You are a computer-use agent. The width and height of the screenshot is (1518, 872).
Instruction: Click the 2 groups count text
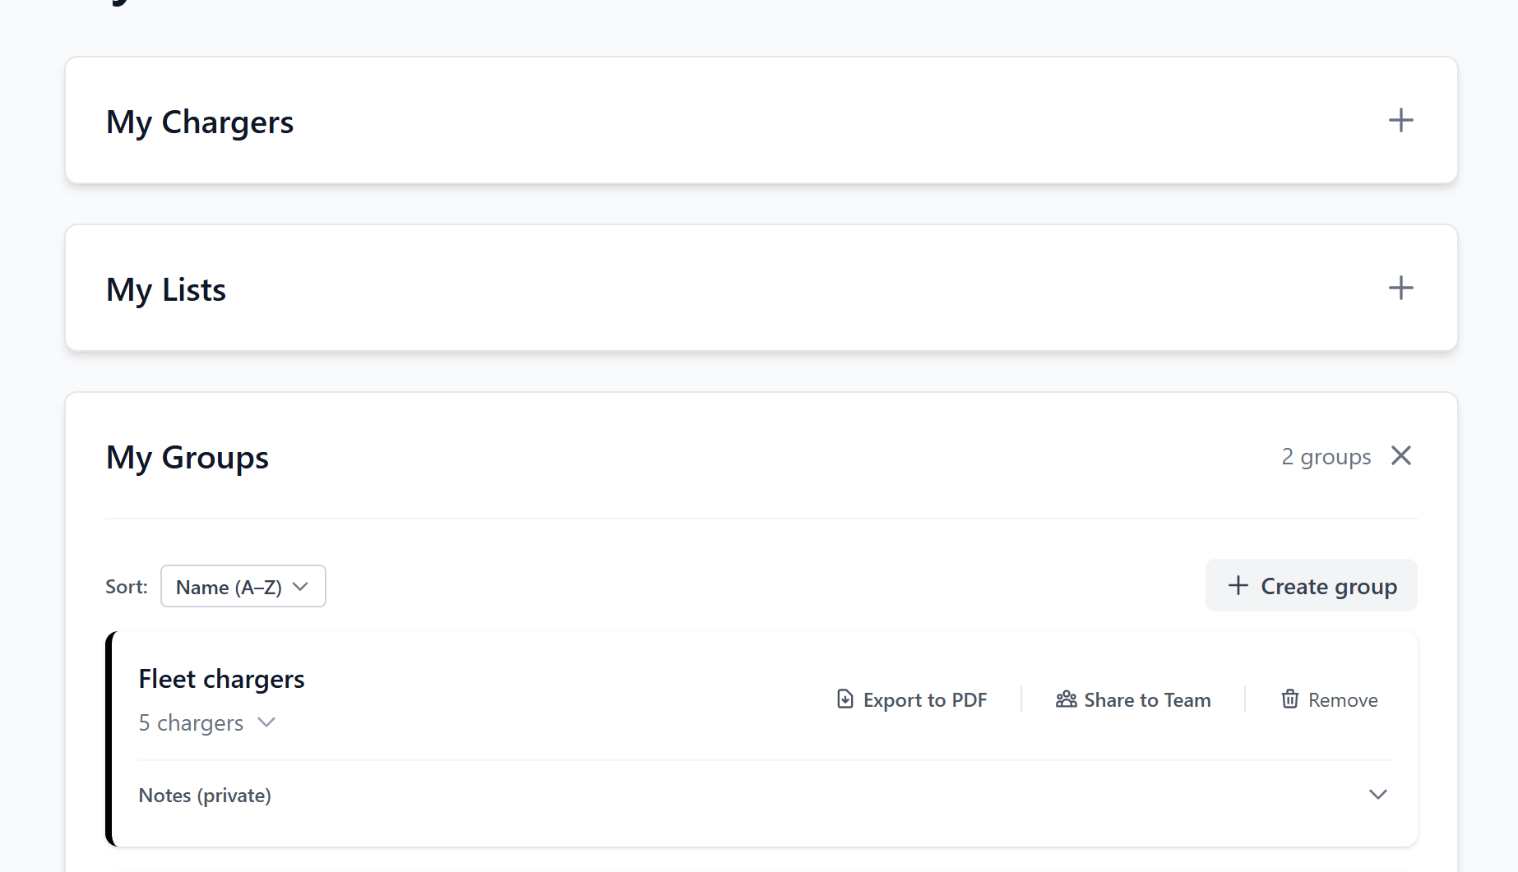coord(1326,457)
